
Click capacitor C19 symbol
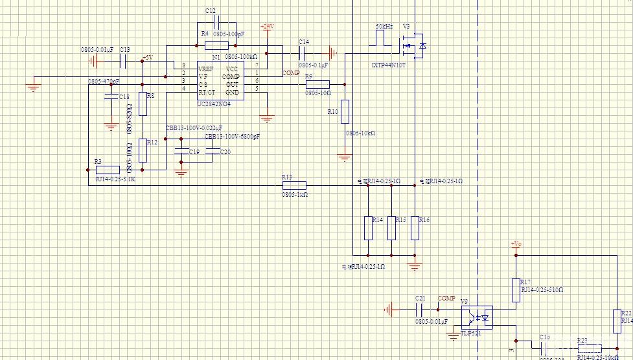tap(182, 151)
